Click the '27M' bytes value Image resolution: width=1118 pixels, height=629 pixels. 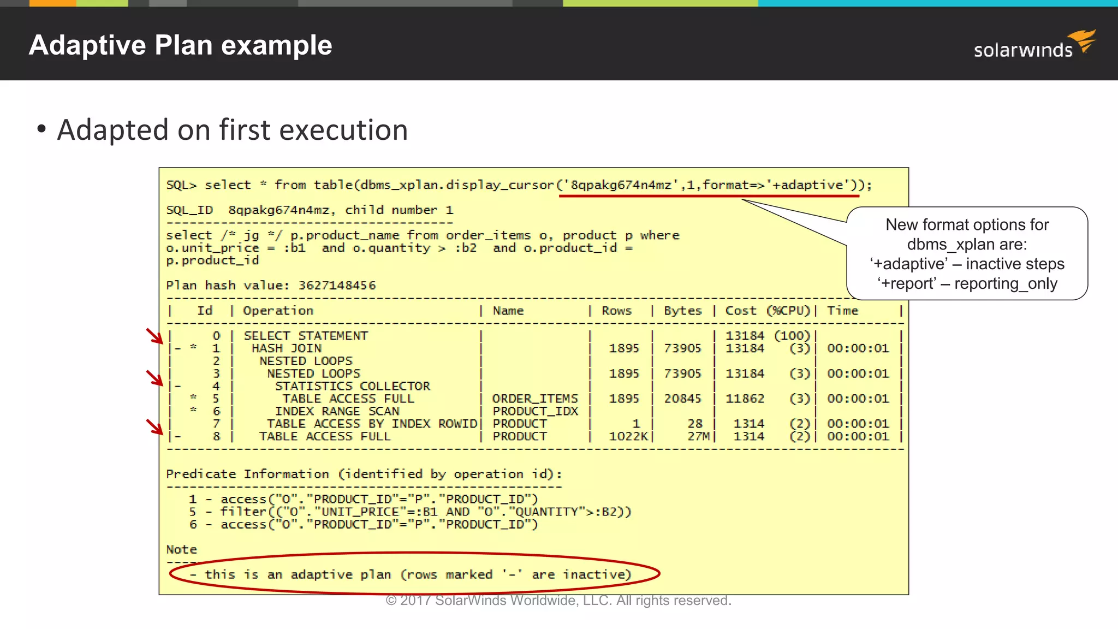point(698,436)
